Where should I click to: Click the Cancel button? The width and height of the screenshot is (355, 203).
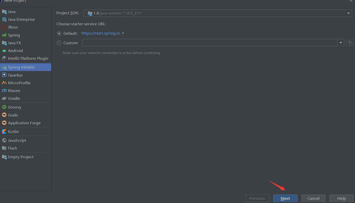click(x=313, y=198)
